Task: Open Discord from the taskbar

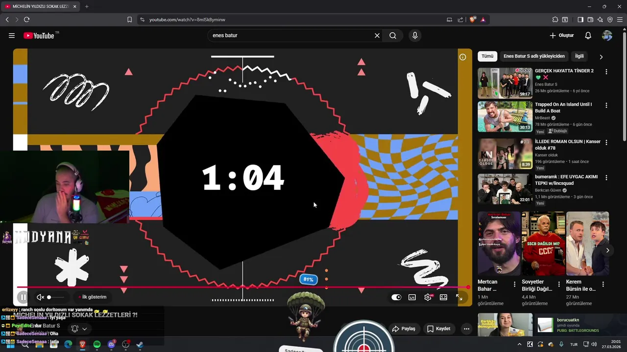Action: [x=111, y=345]
